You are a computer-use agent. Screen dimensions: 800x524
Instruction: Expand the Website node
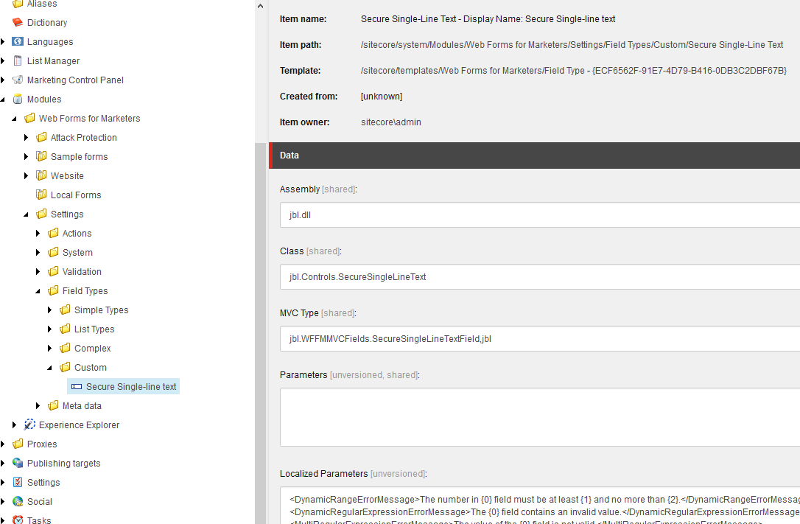click(26, 175)
